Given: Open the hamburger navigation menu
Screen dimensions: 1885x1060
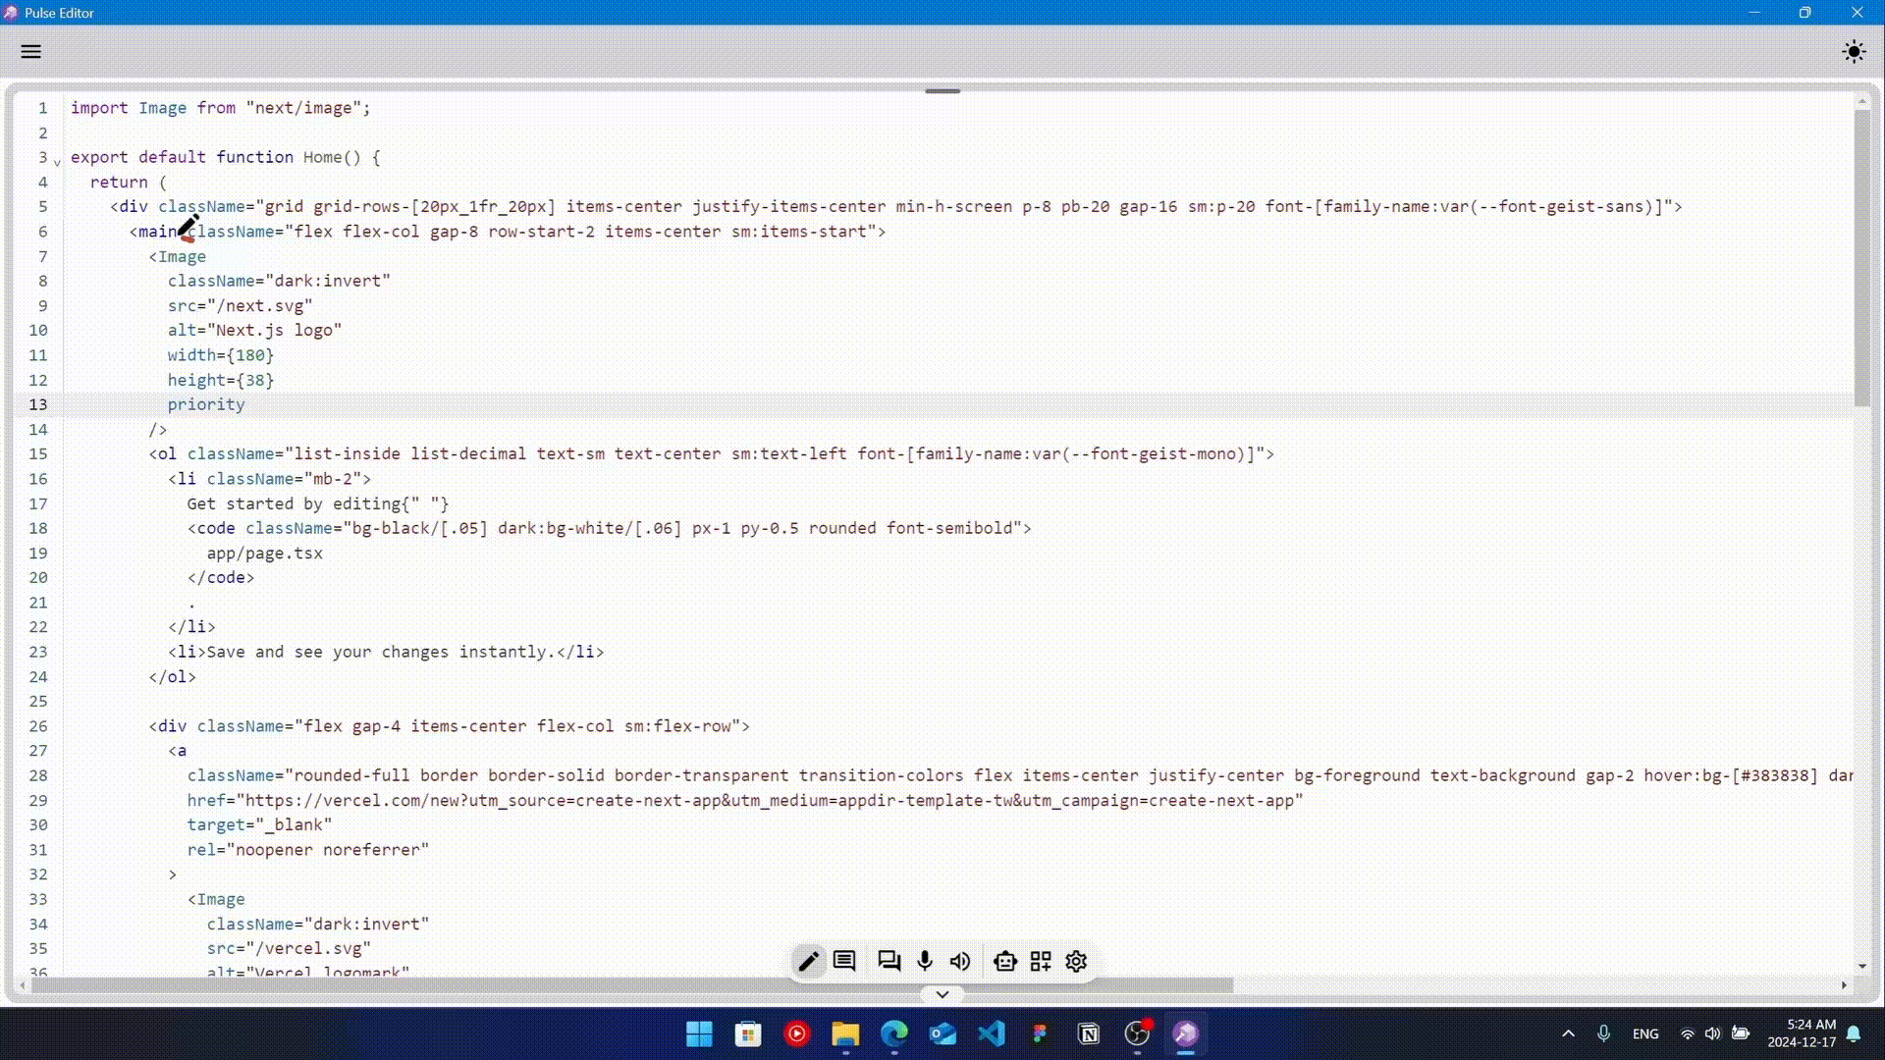Looking at the screenshot, I should coord(31,52).
